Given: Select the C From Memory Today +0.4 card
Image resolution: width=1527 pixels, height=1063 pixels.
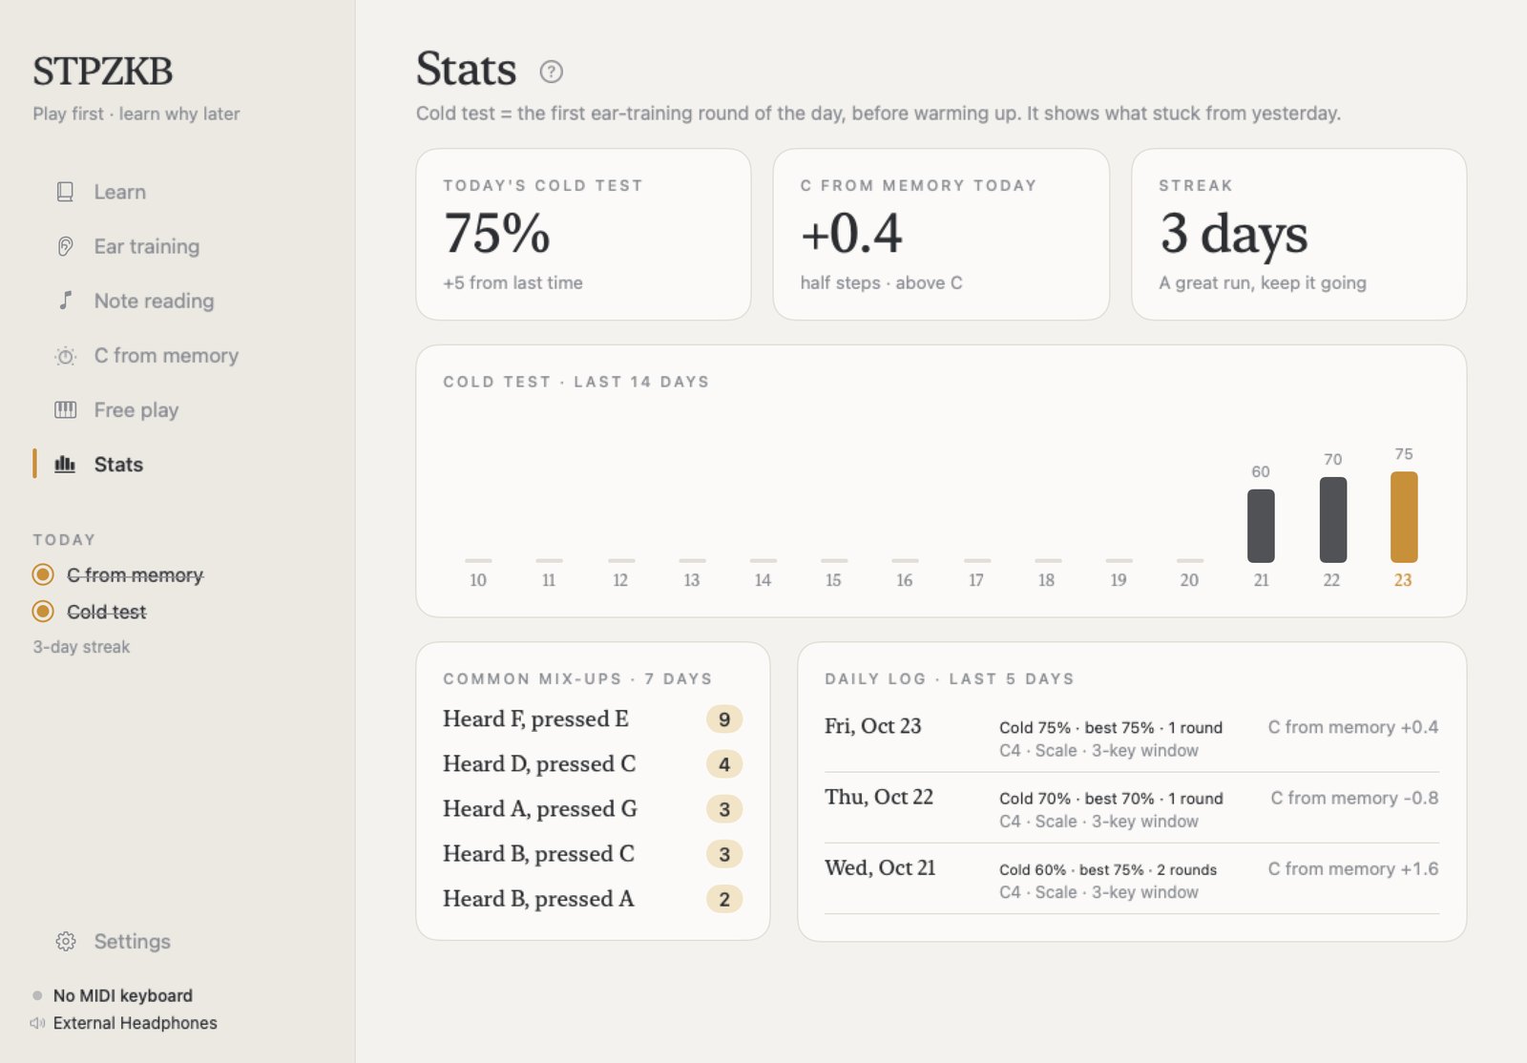Looking at the screenshot, I should [x=941, y=234].
